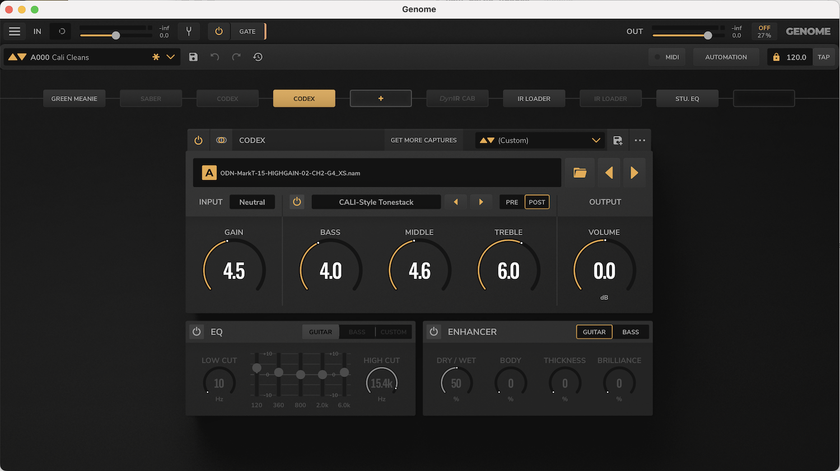Image resolution: width=840 pixels, height=471 pixels.
Task: Select the dimmed IR LOADER block
Action: pos(610,98)
